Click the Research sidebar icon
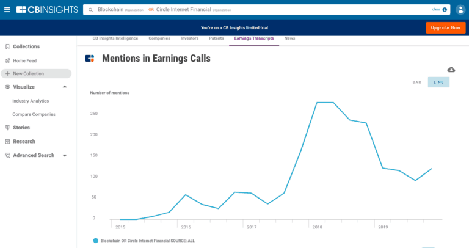Viewport: 469px width, 248px height. (7, 141)
